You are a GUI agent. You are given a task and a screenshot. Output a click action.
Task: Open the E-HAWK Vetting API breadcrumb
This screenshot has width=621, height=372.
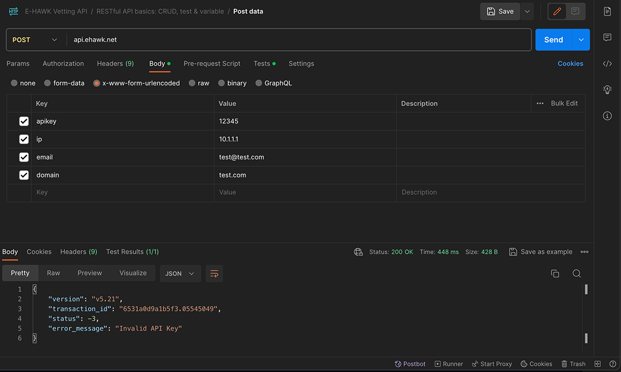(56, 11)
